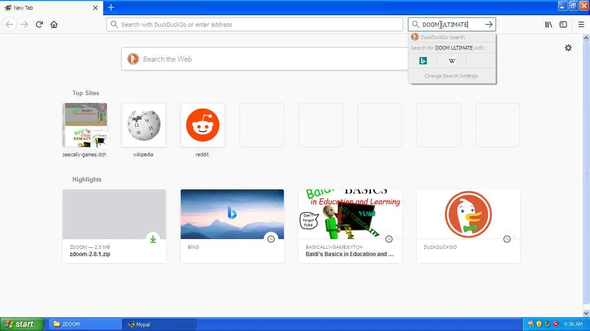Screen dimensions: 590x331
Task: Reload the current page
Action: click(x=39, y=24)
